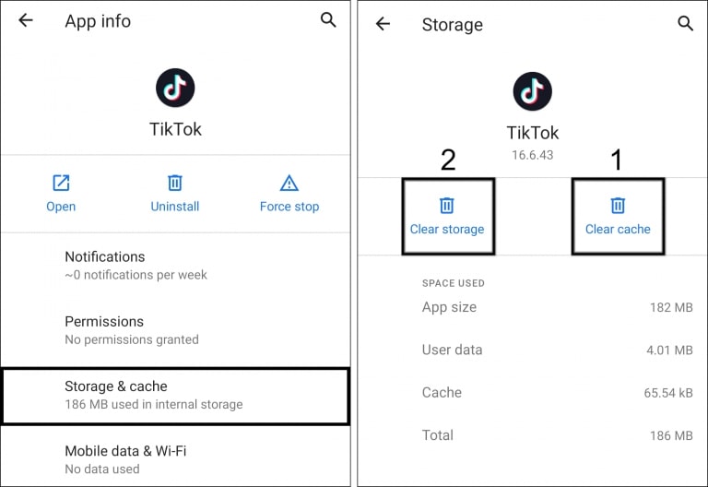
Task: Tap the Force stop warning icon
Action: point(289,183)
